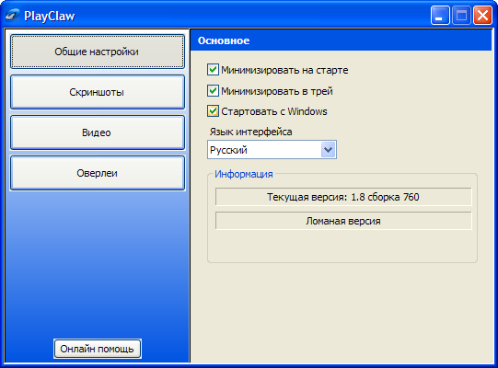The width and height of the screenshot is (498, 368).
Task: Minimize the PlayClaw window
Action: (440, 16)
